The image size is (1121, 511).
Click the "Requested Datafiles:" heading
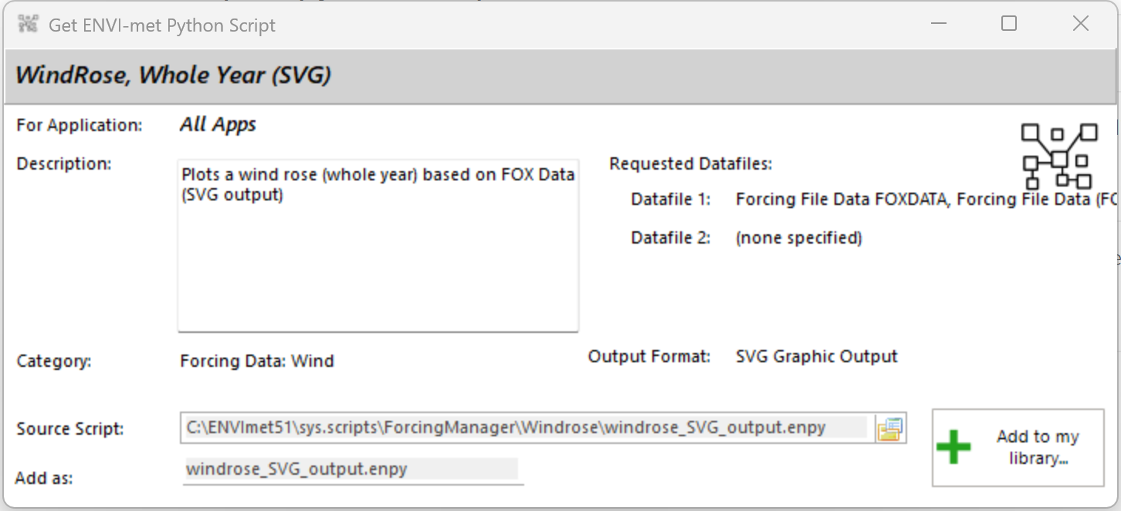point(690,164)
